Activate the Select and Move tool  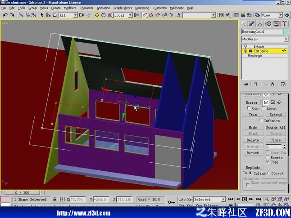pos(97,15)
